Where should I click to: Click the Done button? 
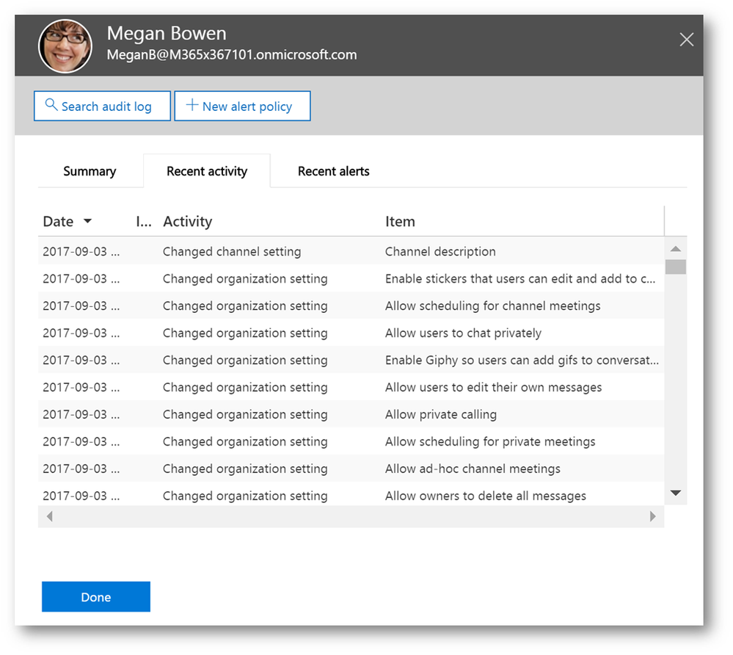[x=96, y=597]
